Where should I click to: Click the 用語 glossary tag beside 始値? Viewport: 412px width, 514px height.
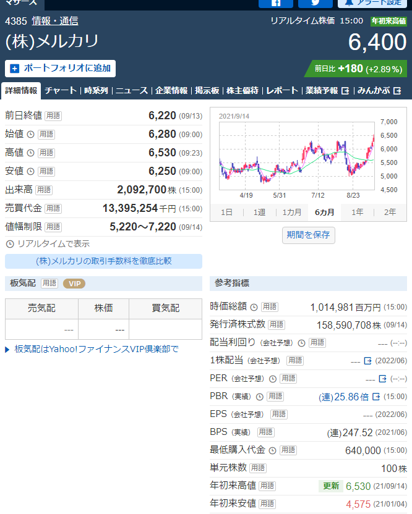[46, 135]
